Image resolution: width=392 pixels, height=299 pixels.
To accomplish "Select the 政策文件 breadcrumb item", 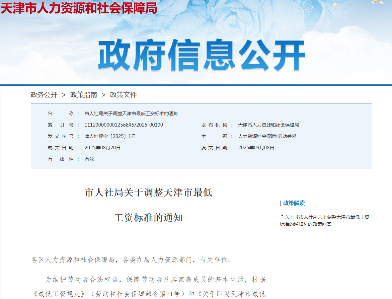I will pos(123,95).
